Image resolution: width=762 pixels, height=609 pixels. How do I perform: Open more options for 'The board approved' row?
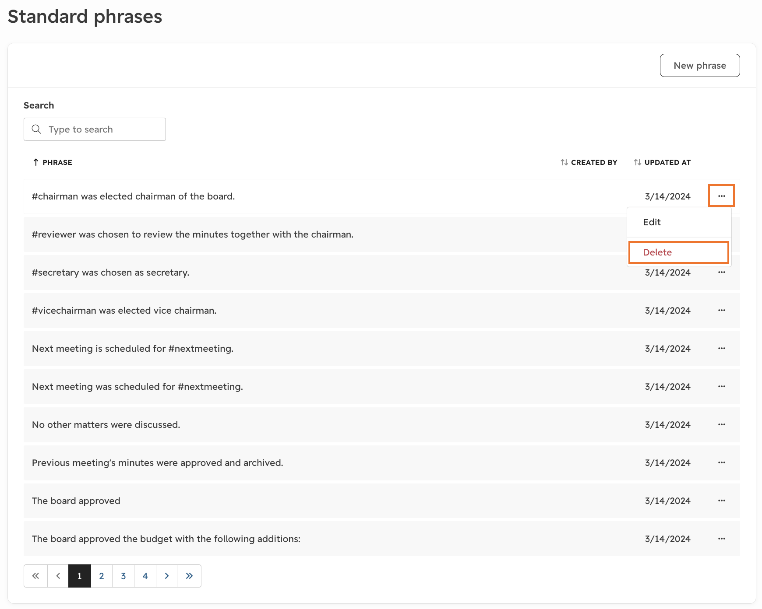[x=721, y=500]
